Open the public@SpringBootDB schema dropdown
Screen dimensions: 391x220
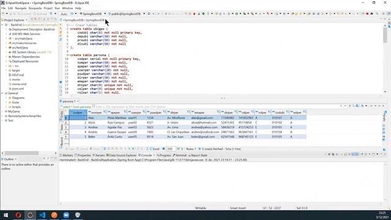tap(144, 13)
